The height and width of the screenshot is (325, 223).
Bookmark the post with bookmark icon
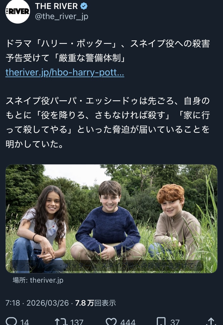(x=161, y=321)
